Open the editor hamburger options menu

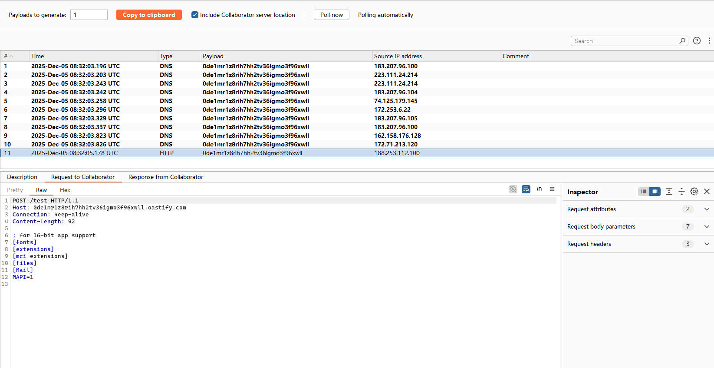[x=552, y=189]
